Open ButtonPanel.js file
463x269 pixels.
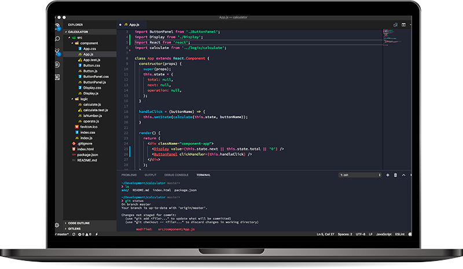pyautogui.click(x=90, y=82)
